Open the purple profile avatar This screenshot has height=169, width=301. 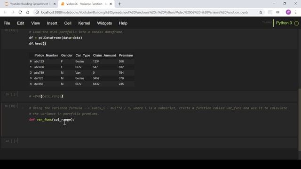(x=288, y=12)
